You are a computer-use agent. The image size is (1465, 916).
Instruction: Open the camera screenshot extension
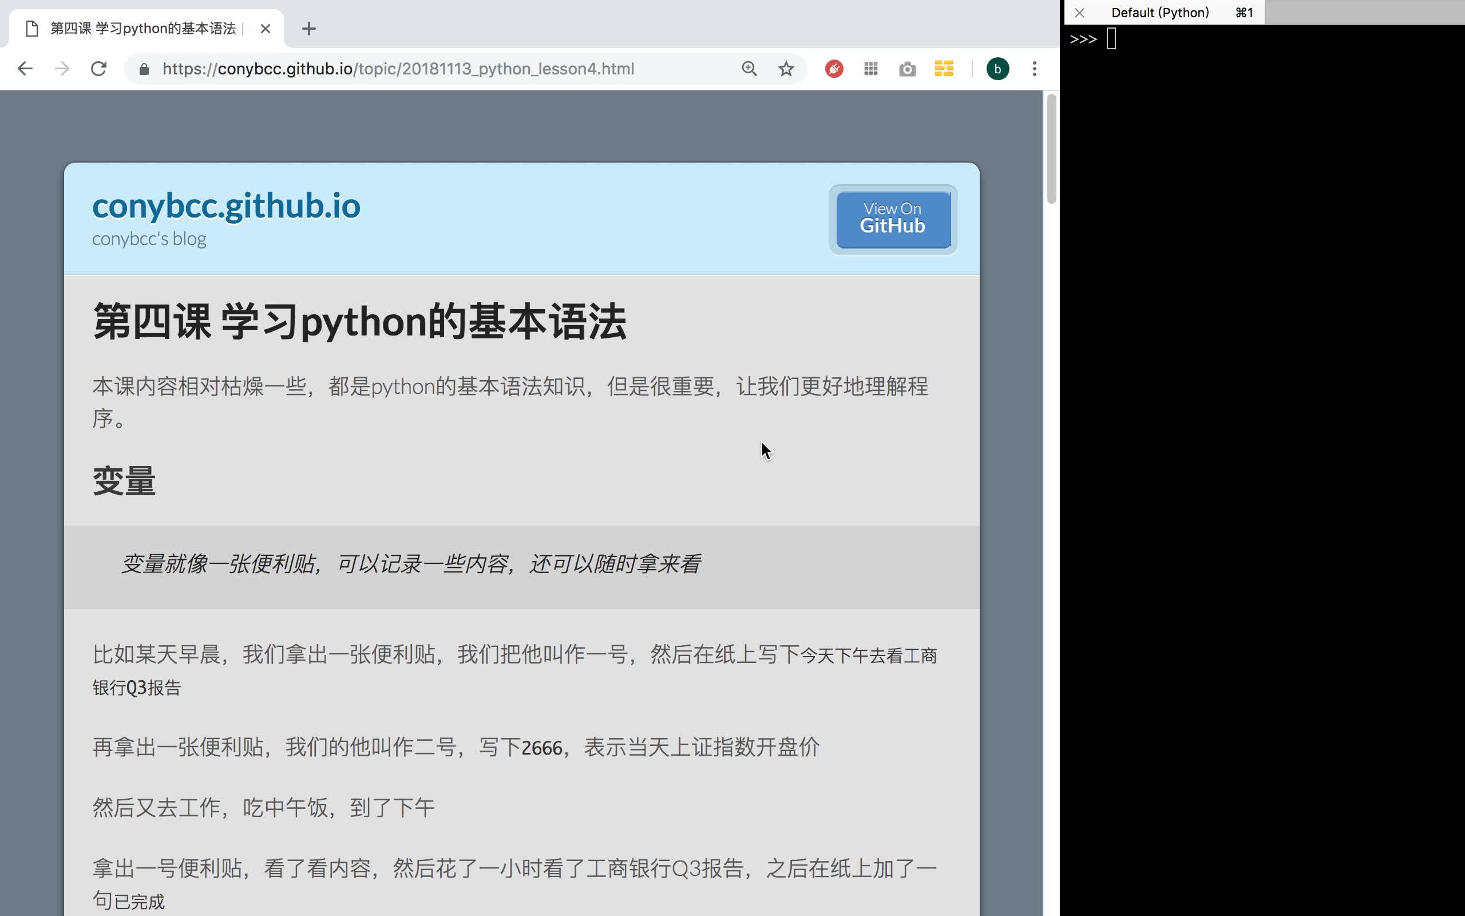907,69
